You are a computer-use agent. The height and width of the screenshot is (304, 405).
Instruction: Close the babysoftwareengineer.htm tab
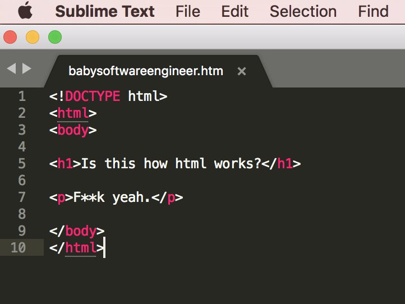point(242,71)
